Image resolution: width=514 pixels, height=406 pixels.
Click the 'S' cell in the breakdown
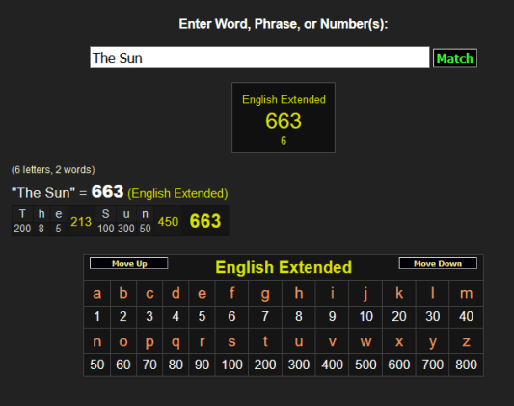[x=105, y=214]
